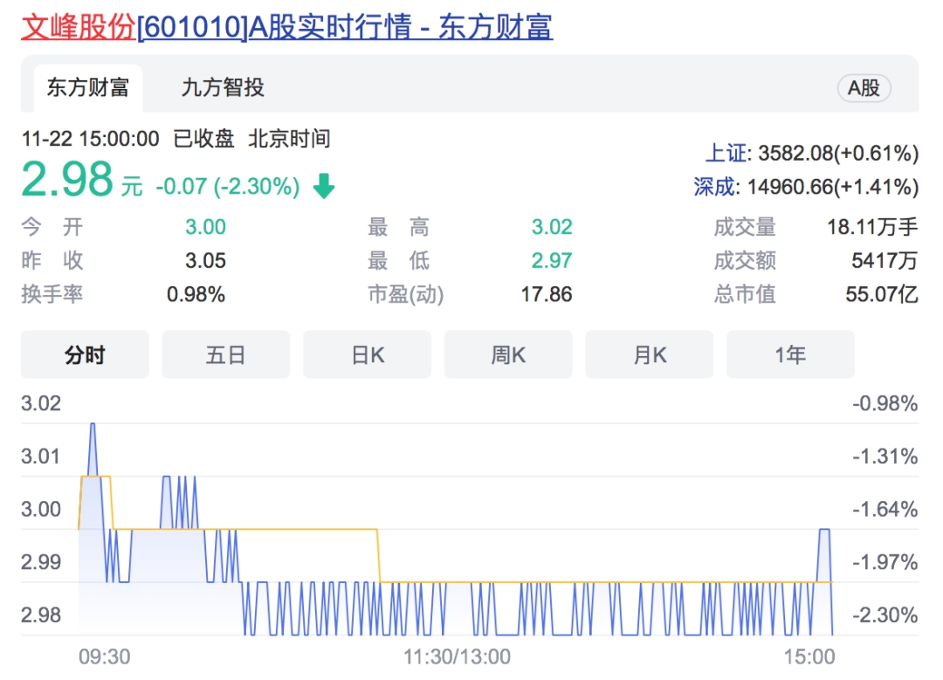Click the A股 badge button
943x680 pixels.
(x=864, y=87)
